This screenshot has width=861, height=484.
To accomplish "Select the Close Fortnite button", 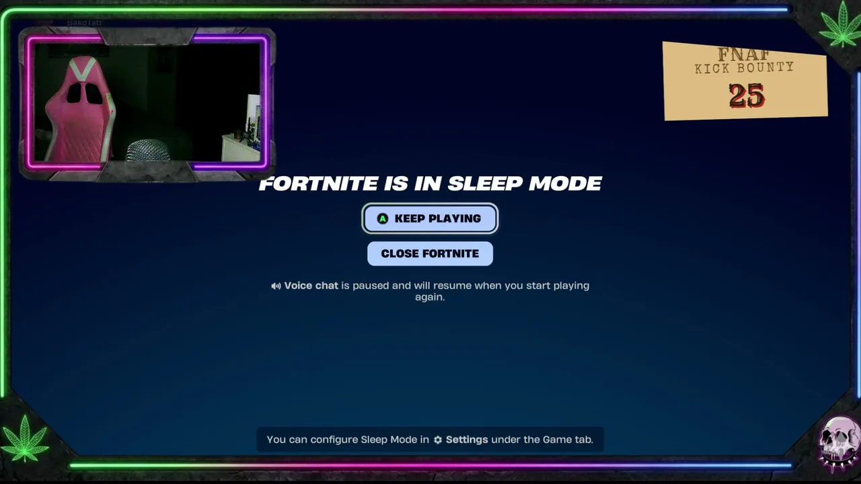I will point(430,253).
